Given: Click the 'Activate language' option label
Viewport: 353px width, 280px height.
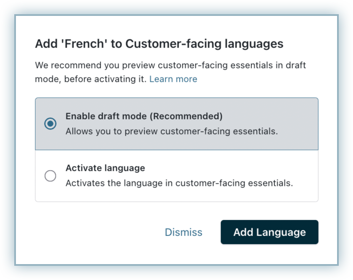Looking at the screenshot, I should coord(105,168).
